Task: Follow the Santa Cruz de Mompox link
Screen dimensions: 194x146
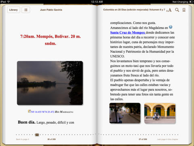Action: point(127,32)
